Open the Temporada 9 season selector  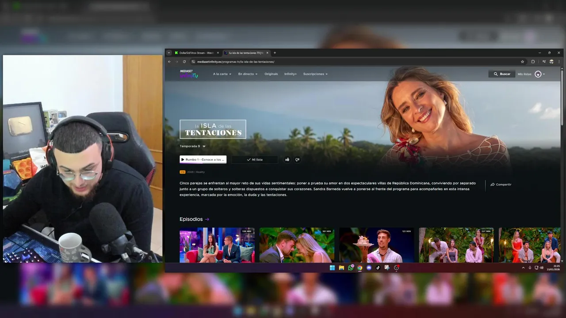tap(192, 146)
